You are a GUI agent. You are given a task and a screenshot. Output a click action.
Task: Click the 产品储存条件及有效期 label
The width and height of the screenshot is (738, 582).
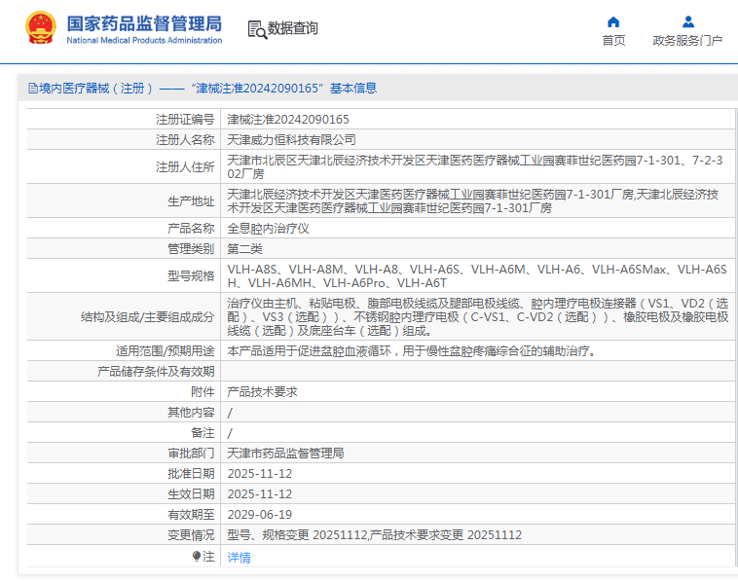[x=156, y=372]
